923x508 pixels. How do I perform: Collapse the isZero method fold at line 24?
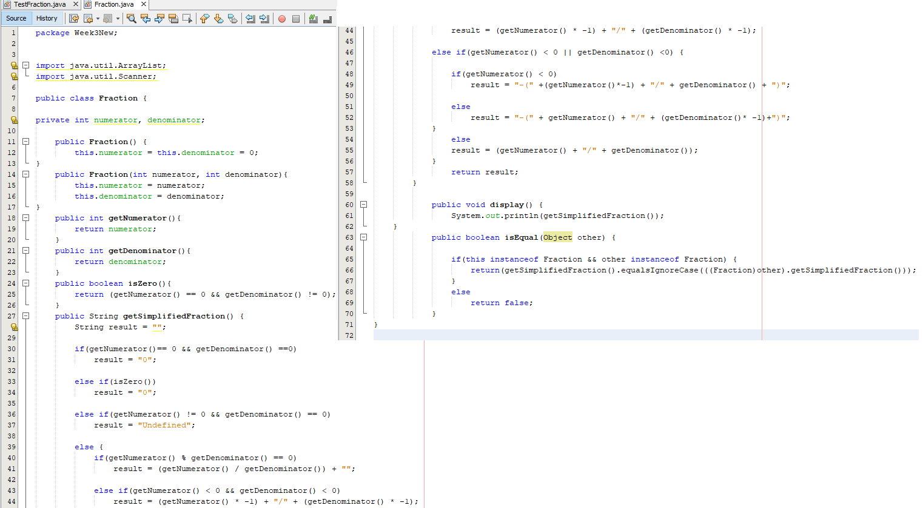click(x=25, y=283)
